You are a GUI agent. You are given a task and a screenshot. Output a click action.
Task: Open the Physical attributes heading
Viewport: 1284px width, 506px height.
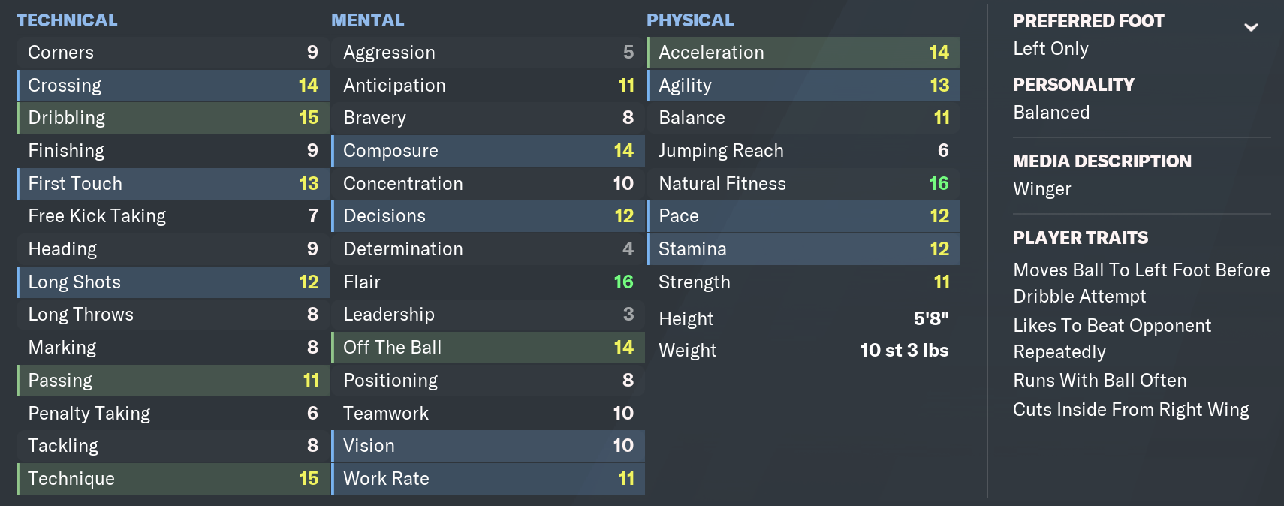(x=690, y=20)
